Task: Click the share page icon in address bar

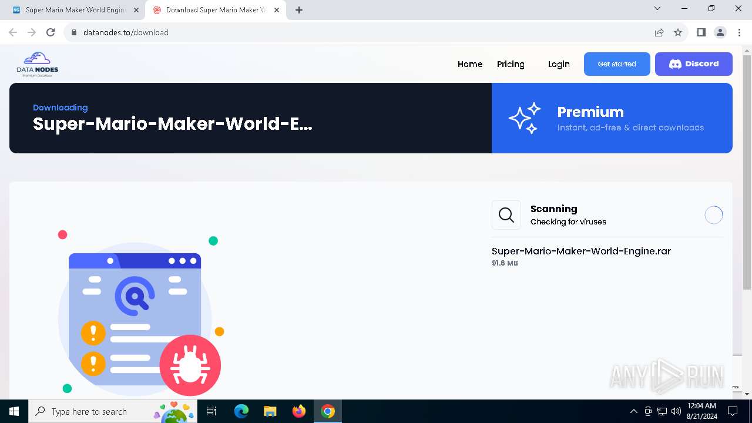Action: pyautogui.click(x=659, y=32)
